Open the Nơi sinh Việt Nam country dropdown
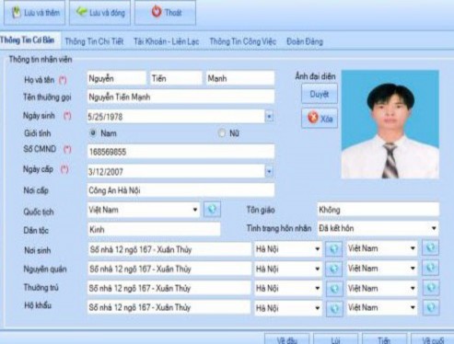The height and width of the screenshot is (344, 454). tap(413, 248)
